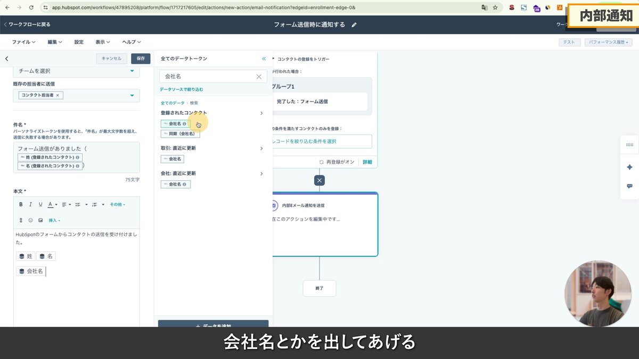
Task: Click the 保存 save button
Action: click(x=141, y=59)
